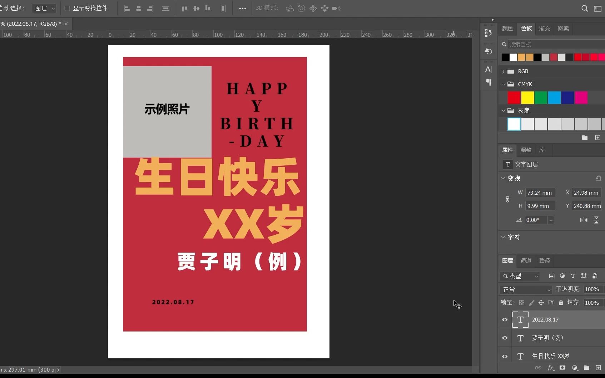Hide the 生日快乐 XX岁 text layer

point(505,356)
